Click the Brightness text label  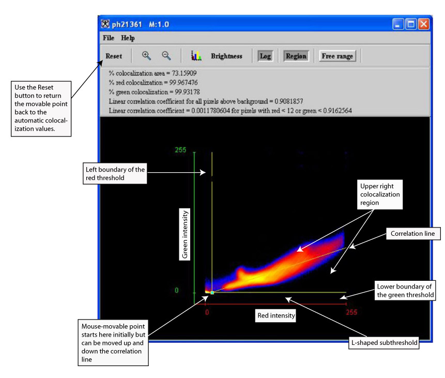click(226, 56)
